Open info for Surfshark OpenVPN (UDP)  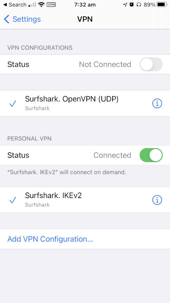click(157, 104)
